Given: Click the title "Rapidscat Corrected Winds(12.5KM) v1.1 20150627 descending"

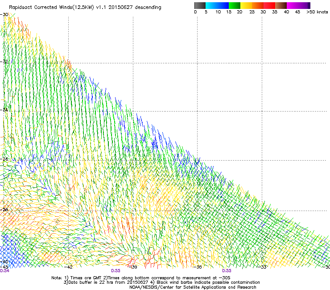Looking at the screenshot, I should (x=85, y=8).
